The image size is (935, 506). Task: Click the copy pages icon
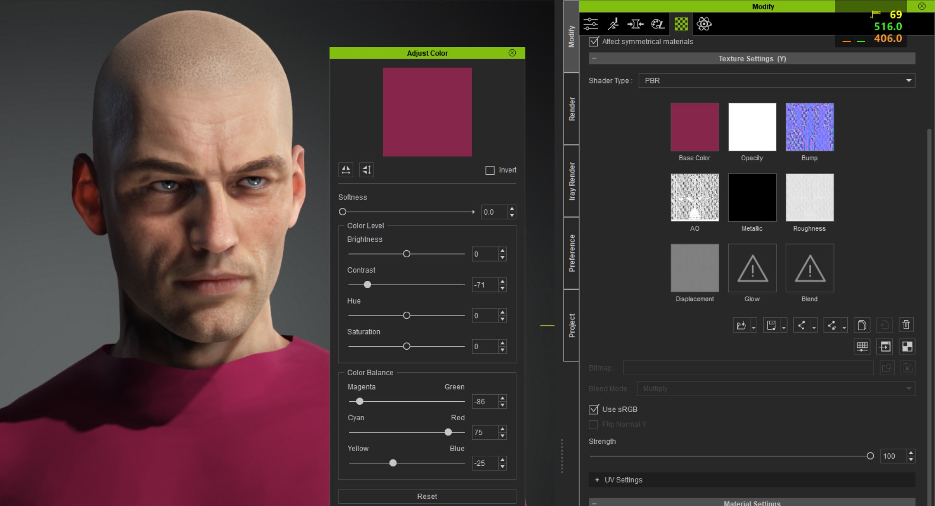[x=862, y=325]
